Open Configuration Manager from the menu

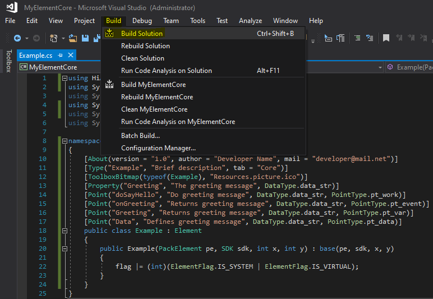[x=158, y=148]
